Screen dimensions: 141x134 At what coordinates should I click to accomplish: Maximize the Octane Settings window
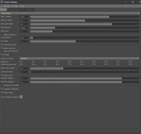tap(133, 2)
